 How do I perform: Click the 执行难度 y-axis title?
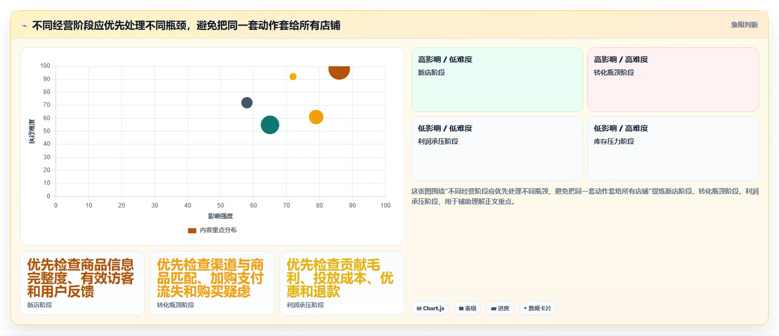click(32, 132)
